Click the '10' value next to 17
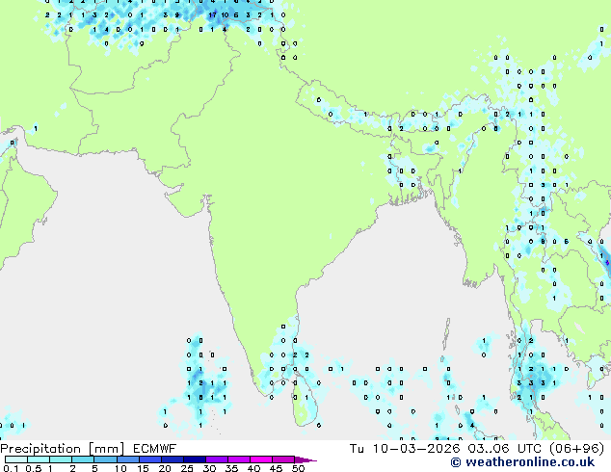Viewport: 611px width, 472px height. pos(225,15)
